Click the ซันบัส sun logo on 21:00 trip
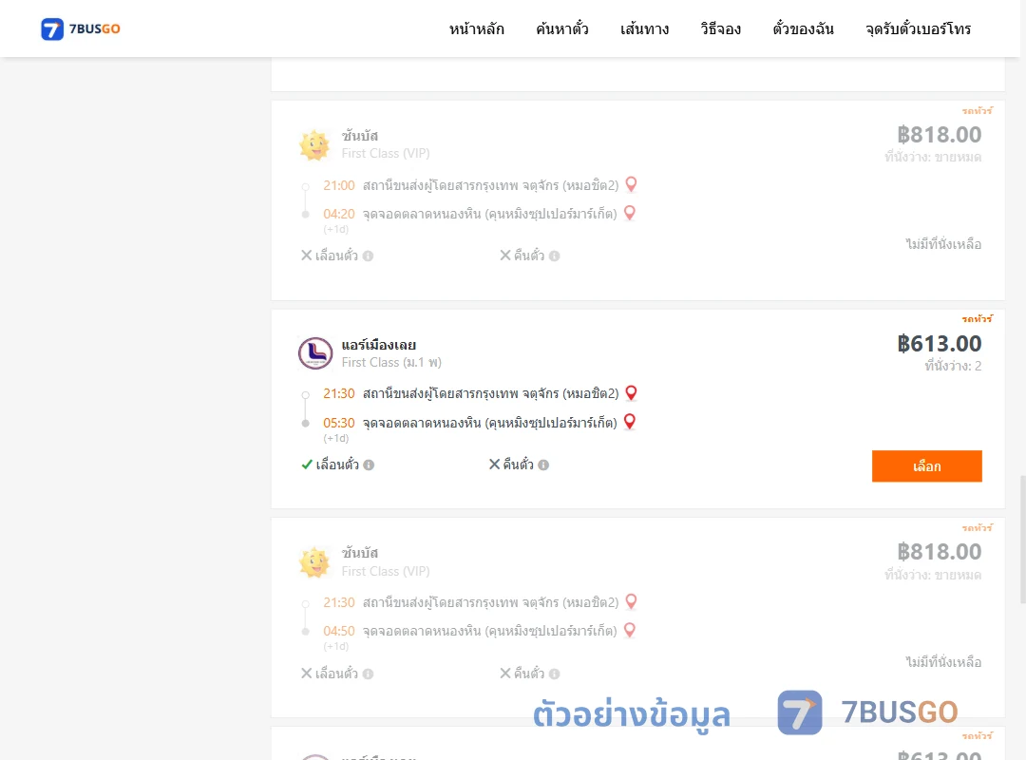The width and height of the screenshot is (1026, 760). [314, 144]
